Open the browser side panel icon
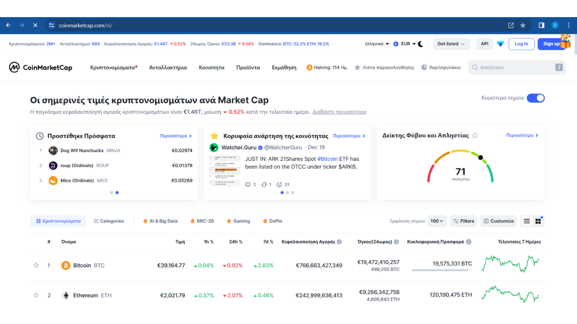This screenshot has height=324, width=577. click(x=541, y=25)
